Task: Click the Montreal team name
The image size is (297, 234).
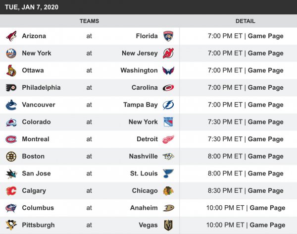Action: click(x=35, y=139)
